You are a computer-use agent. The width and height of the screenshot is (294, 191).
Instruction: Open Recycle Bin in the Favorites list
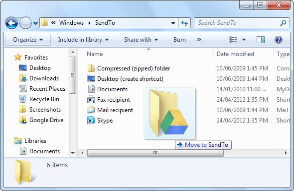coord(44,99)
